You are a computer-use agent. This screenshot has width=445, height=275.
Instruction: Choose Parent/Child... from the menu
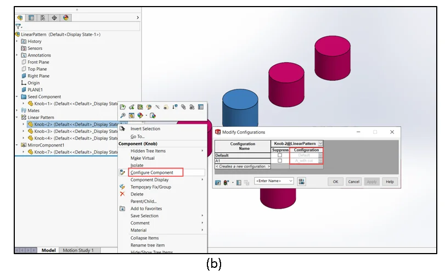pyautogui.click(x=144, y=201)
